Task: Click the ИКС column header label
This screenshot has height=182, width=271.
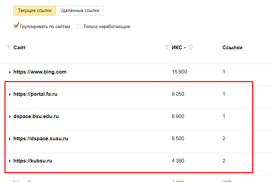Action: click(x=177, y=48)
